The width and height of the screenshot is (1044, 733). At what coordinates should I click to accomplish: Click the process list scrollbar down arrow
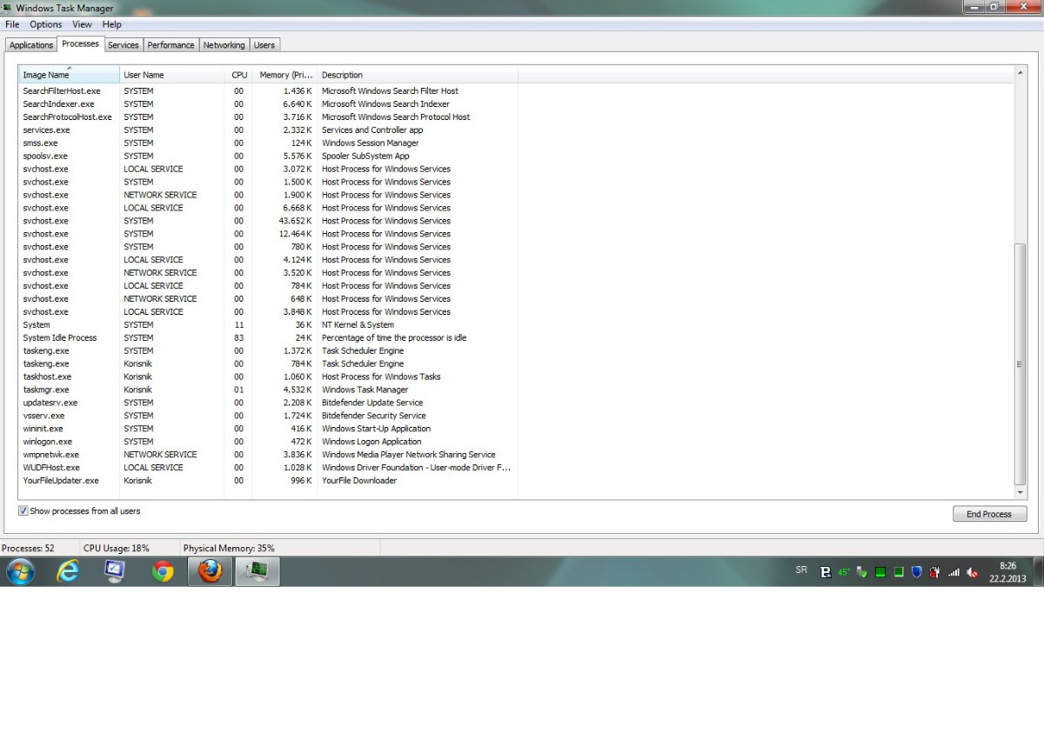tap(1021, 492)
